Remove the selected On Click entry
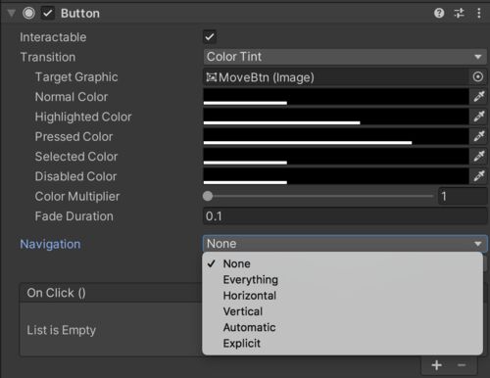This screenshot has width=490, height=378. [x=462, y=365]
